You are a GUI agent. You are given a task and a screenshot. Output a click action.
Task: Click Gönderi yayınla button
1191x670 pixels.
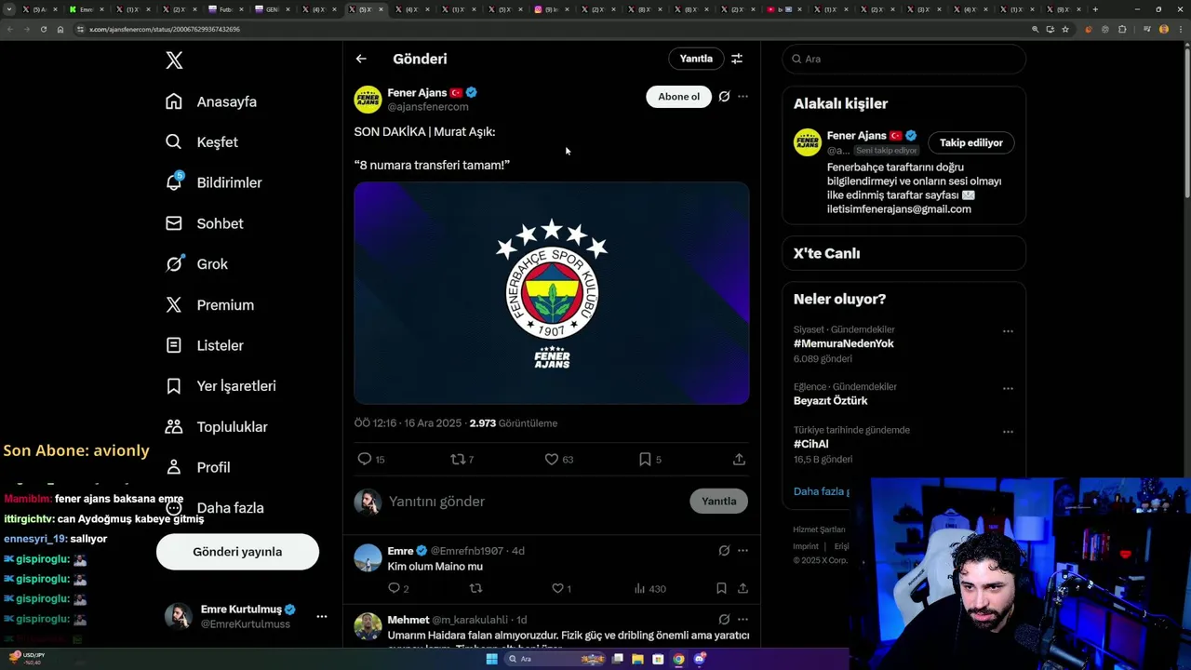237,552
